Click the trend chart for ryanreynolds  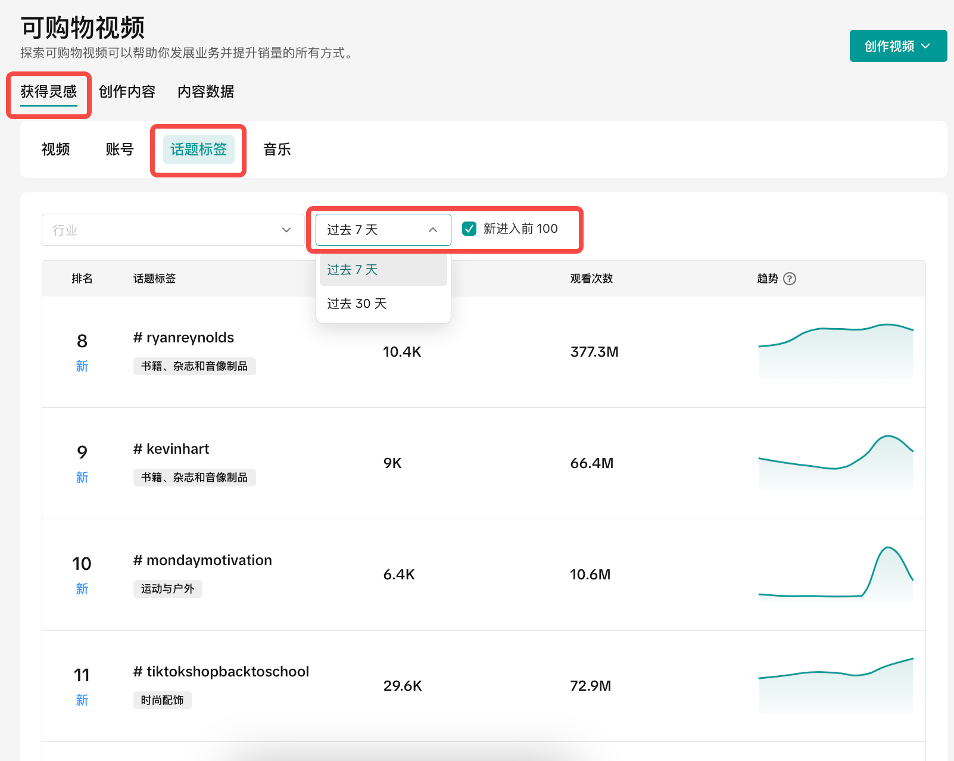(835, 352)
